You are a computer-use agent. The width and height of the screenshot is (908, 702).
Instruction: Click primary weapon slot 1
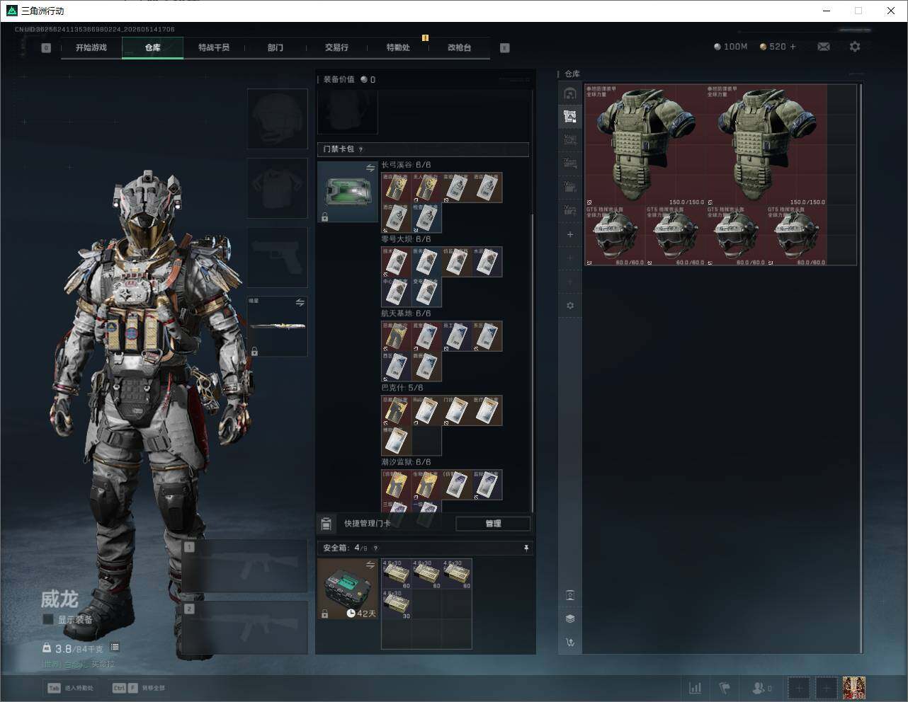(x=245, y=566)
